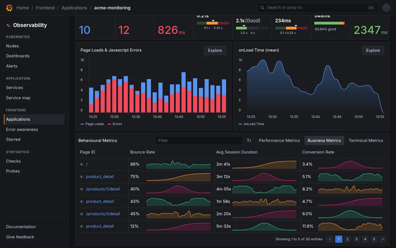Go to next page arrow
The image size is (396, 248).
383,239
